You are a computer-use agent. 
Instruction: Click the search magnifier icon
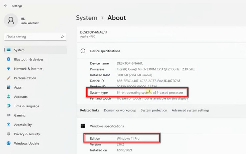click(62, 37)
